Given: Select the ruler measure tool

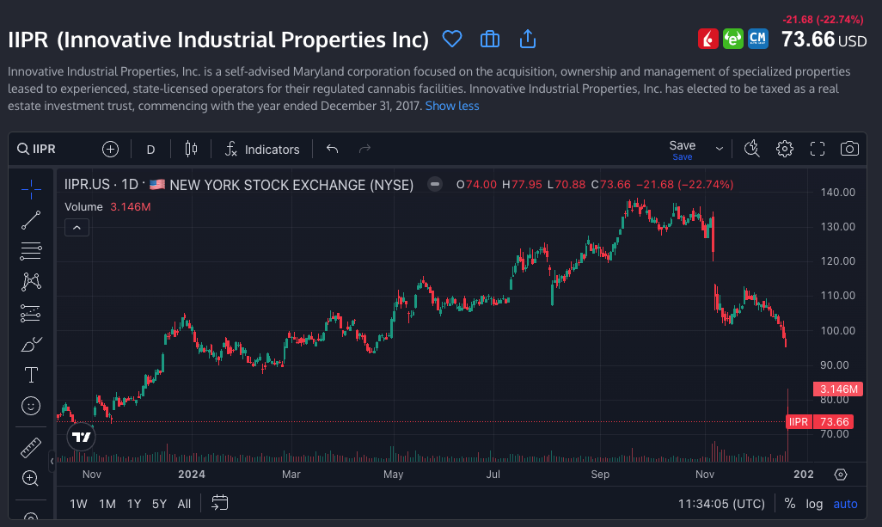Looking at the screenshot, I should click(x=31, y=448).
